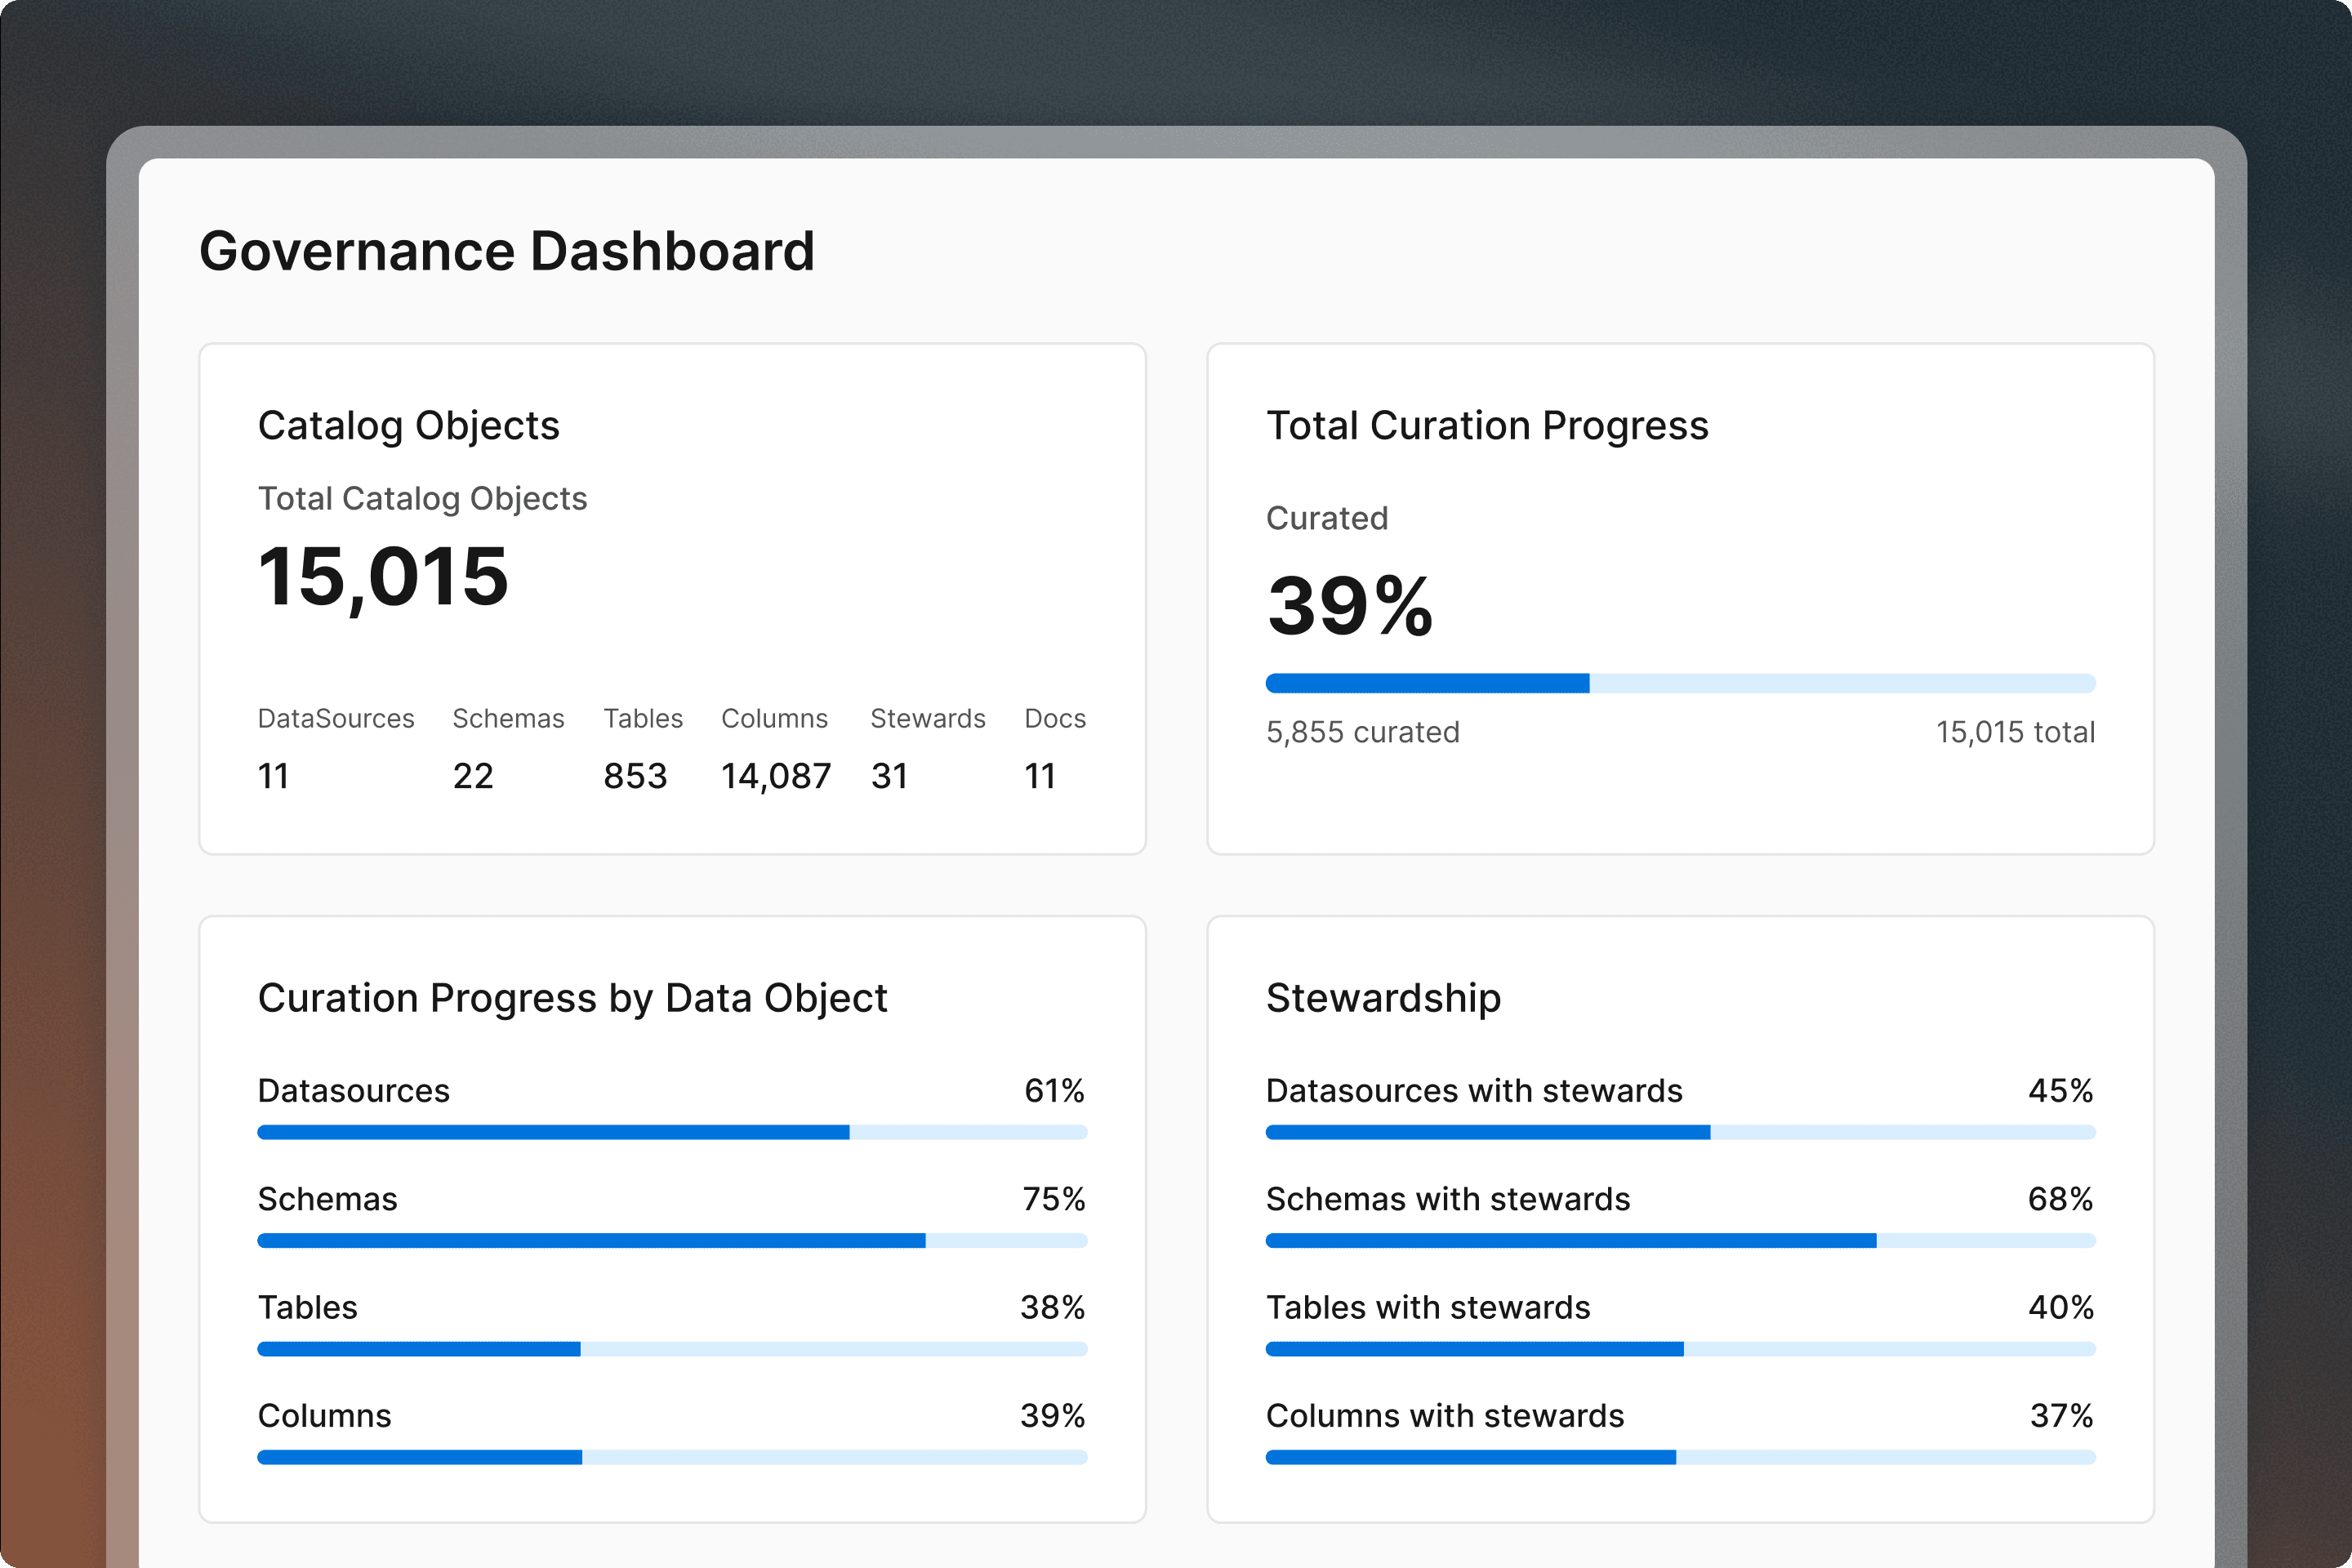Click Columns with stewards label
This screenshot has height=1568, width=2352.
point(1445,1416)
